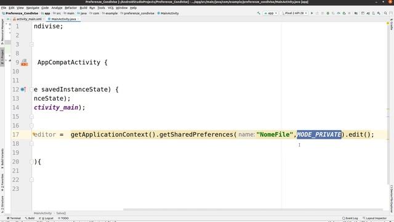Open the Device File Explorer side panel

[x=392, y=199]
